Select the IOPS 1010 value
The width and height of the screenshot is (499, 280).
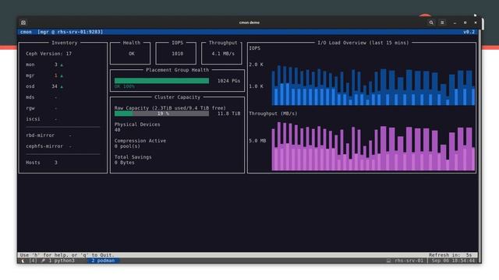click(x=177, y=54)
